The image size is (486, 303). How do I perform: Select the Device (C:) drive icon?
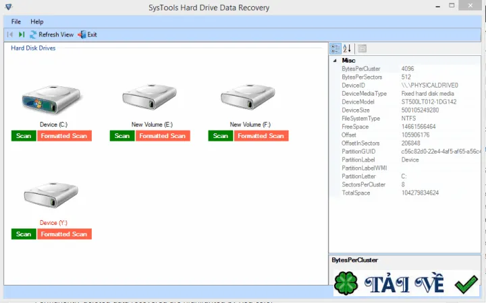pos(51,100)
